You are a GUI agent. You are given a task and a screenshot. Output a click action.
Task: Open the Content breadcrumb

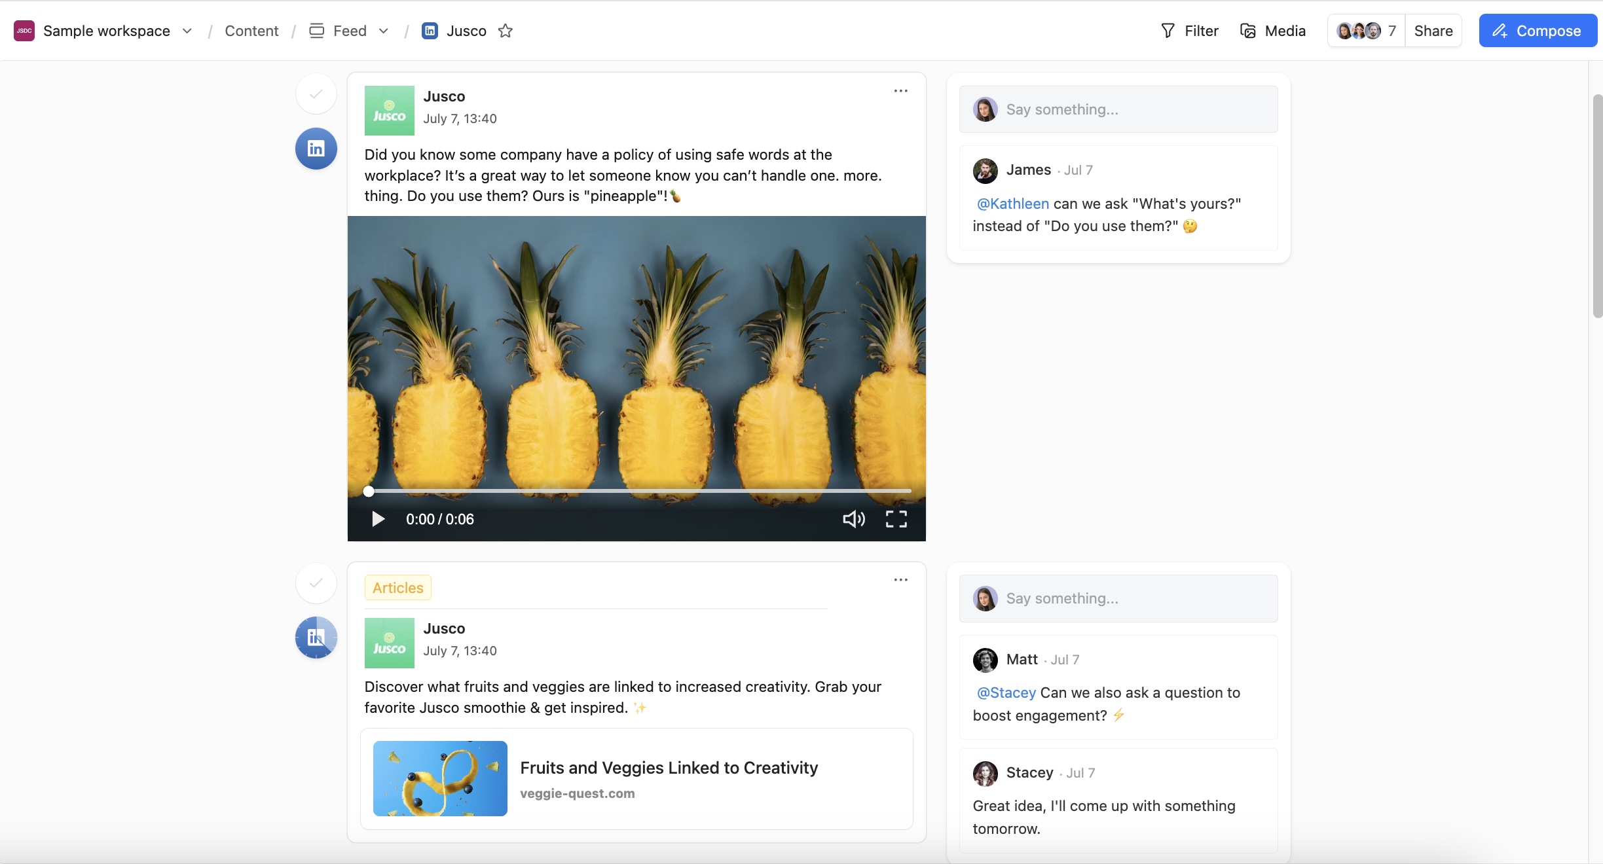[251, 31]
